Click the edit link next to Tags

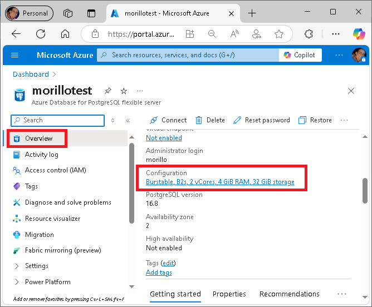(168, 263)
